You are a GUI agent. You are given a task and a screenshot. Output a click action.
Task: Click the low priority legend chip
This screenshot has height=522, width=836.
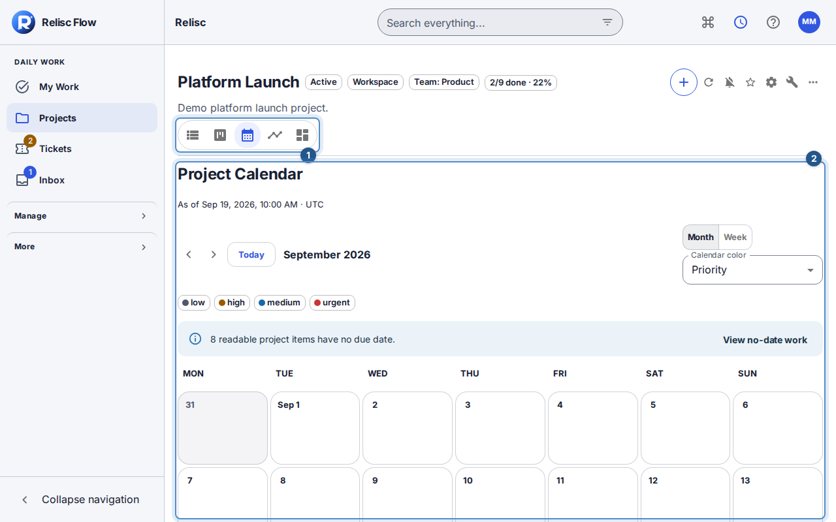click(194, 303)
